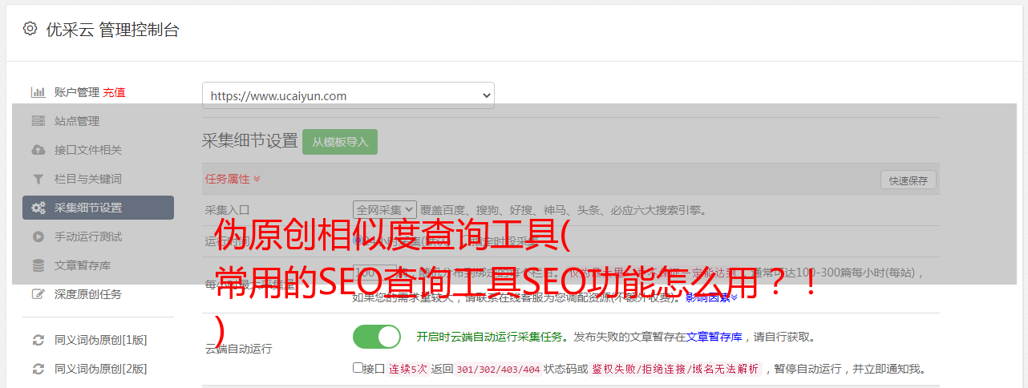Click the edit icon for 深度原创任务
This screenshot has height=388, width=1028.
pyautogui.click(x=38, y=294)
